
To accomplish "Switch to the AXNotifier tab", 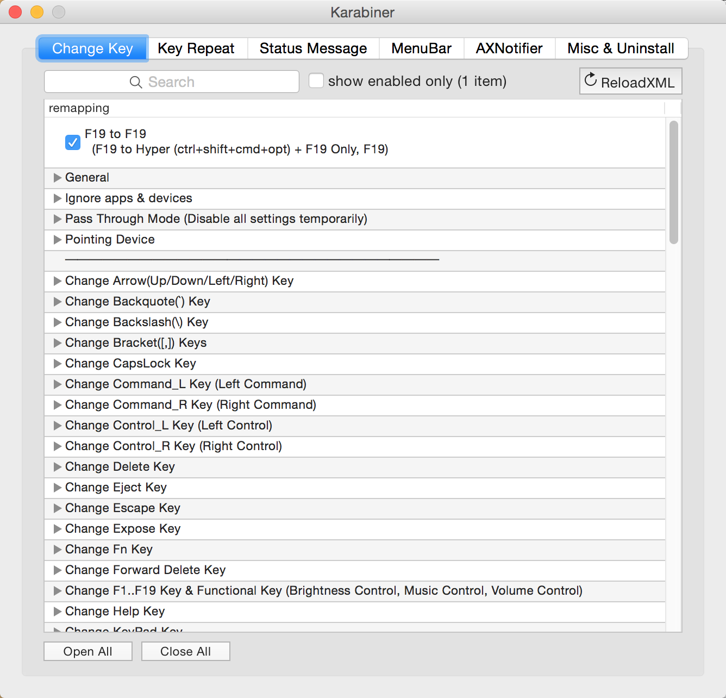I will (509, 48).
